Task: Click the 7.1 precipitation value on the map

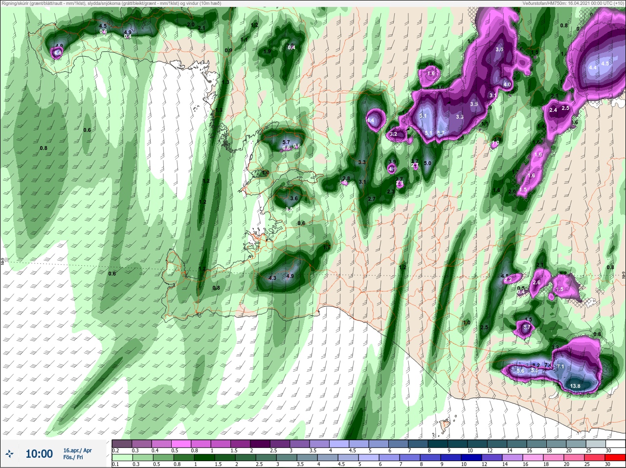Action: click(560, 366)
